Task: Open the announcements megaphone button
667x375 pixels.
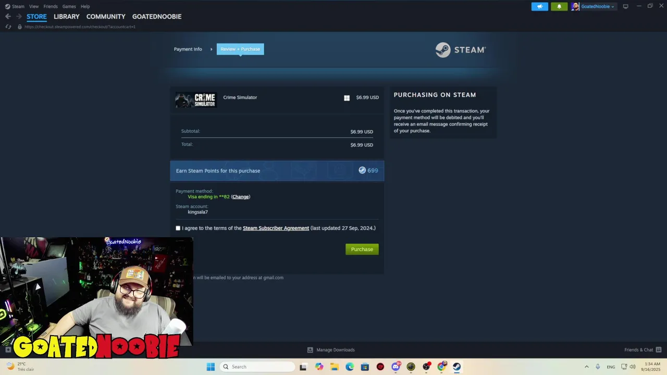Action: pos(540,6)
